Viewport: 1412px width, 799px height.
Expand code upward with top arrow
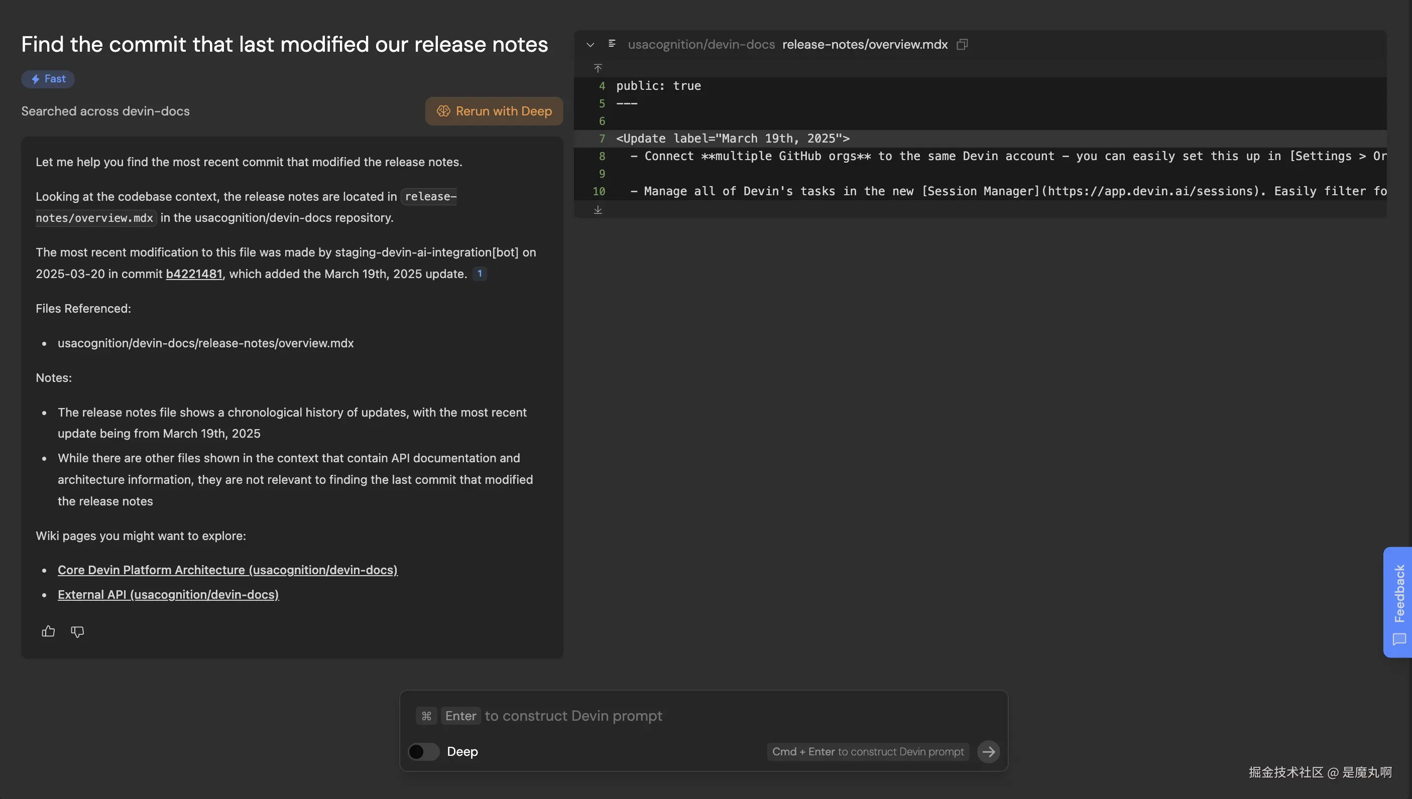coord(598,68)
